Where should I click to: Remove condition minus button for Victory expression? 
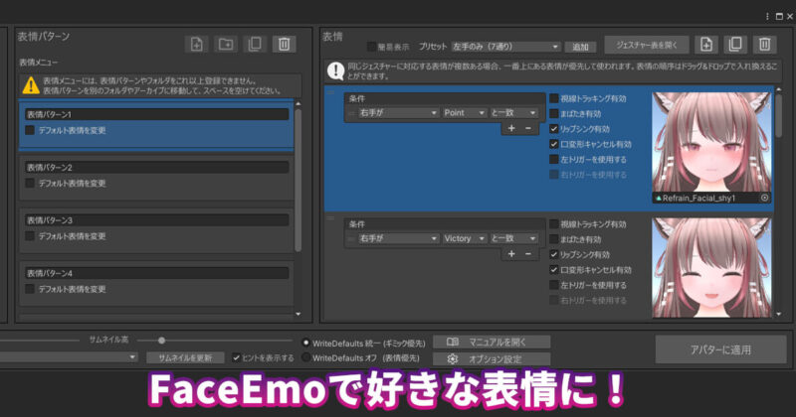(x=528, y=254)
